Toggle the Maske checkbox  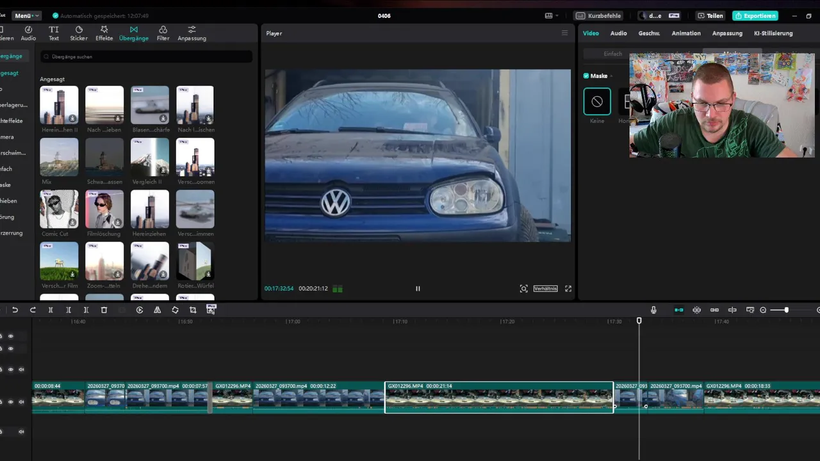click(586, 76)
